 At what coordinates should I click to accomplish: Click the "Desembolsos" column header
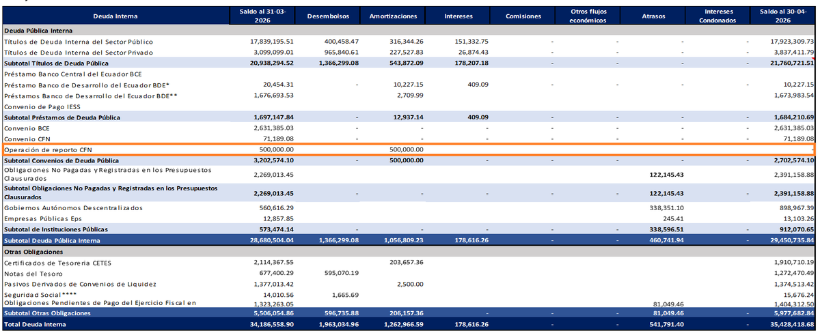pos(328,16)
